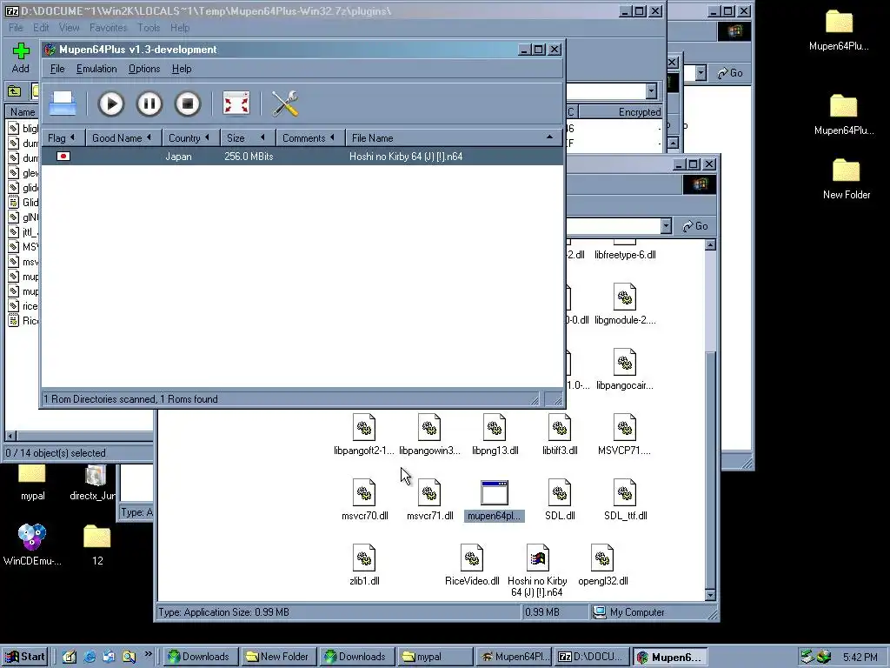Viewport: 890px width, 668px height.
Task: Switch to New Folder taskbar button
Action: 278,657
